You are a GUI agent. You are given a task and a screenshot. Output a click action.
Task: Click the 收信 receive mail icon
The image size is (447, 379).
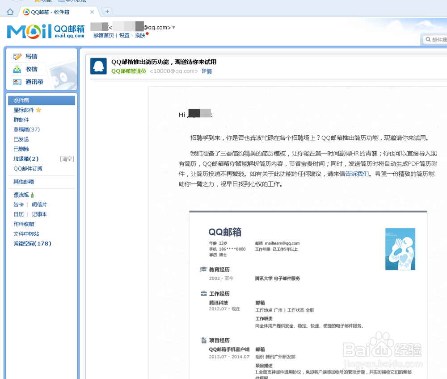17,69
